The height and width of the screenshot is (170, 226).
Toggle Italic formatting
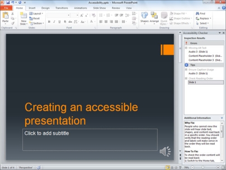[54, 22]
